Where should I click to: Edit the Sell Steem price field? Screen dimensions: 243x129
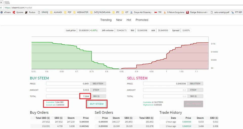(165, 84)
